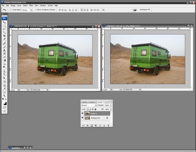Select the Rectangular Marquee tool

(4, 26)
